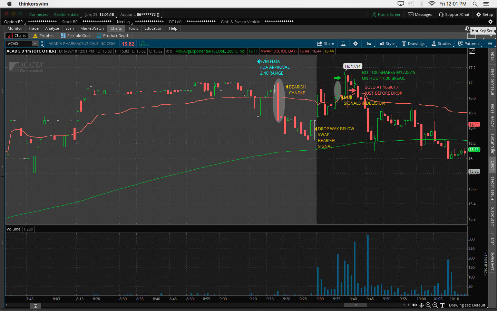Screen dimensions: 497x311
Task: Click the chart expansion arrows icon
Action: (x=415, y=305)
